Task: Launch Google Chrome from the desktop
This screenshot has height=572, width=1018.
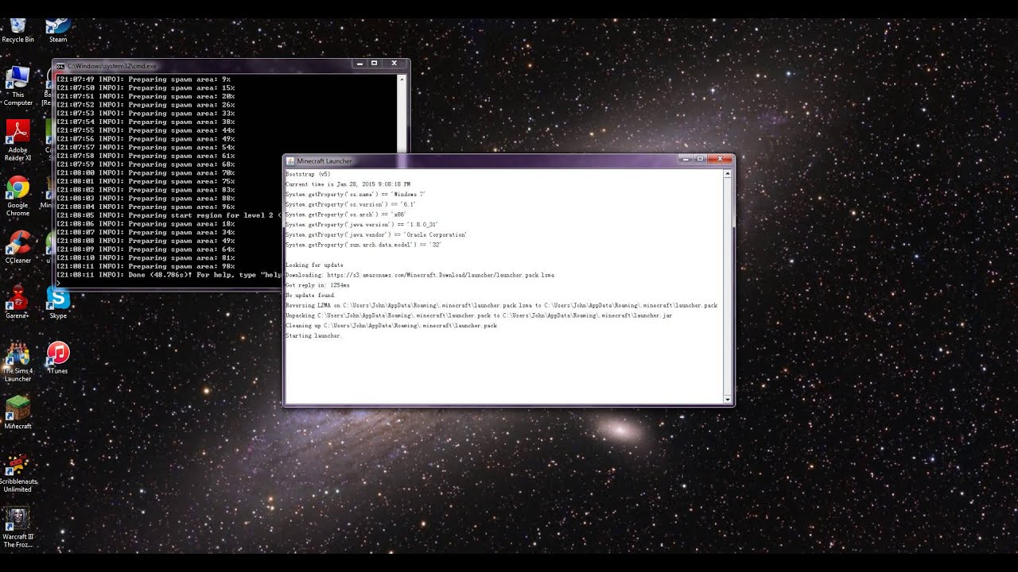Action: pyautogui.click(x=17, y=195)
